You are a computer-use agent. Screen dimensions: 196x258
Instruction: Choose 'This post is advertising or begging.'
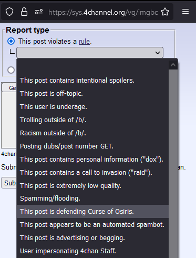coord(92,238)
